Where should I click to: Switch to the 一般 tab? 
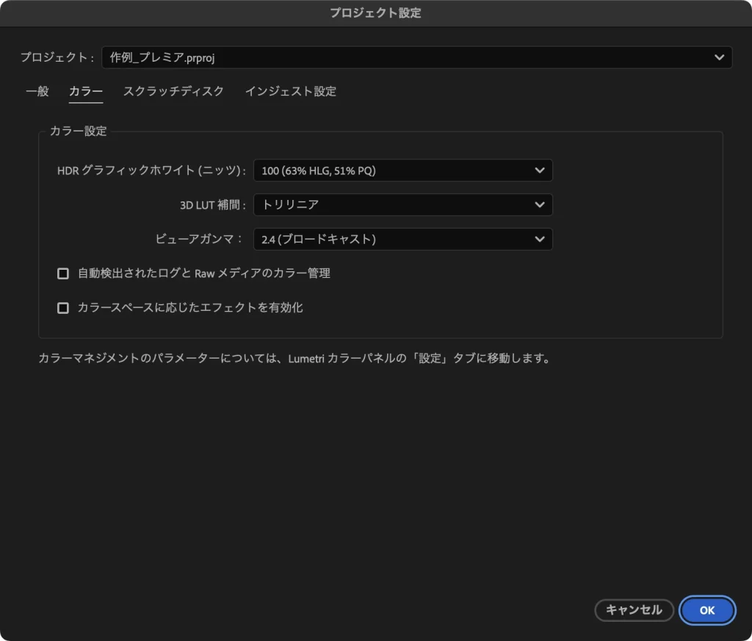click(x=37, y=91)
